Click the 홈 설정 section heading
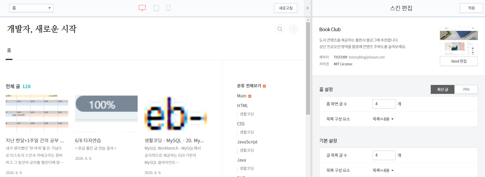485x177 pixels. coord(326,89)
